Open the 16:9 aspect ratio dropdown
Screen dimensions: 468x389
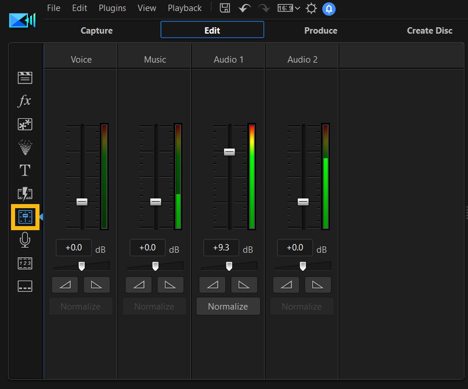(x=289, y=8)
